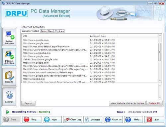
Task: Click the details pane scroll-down arrow
Action: click(160, 98)
